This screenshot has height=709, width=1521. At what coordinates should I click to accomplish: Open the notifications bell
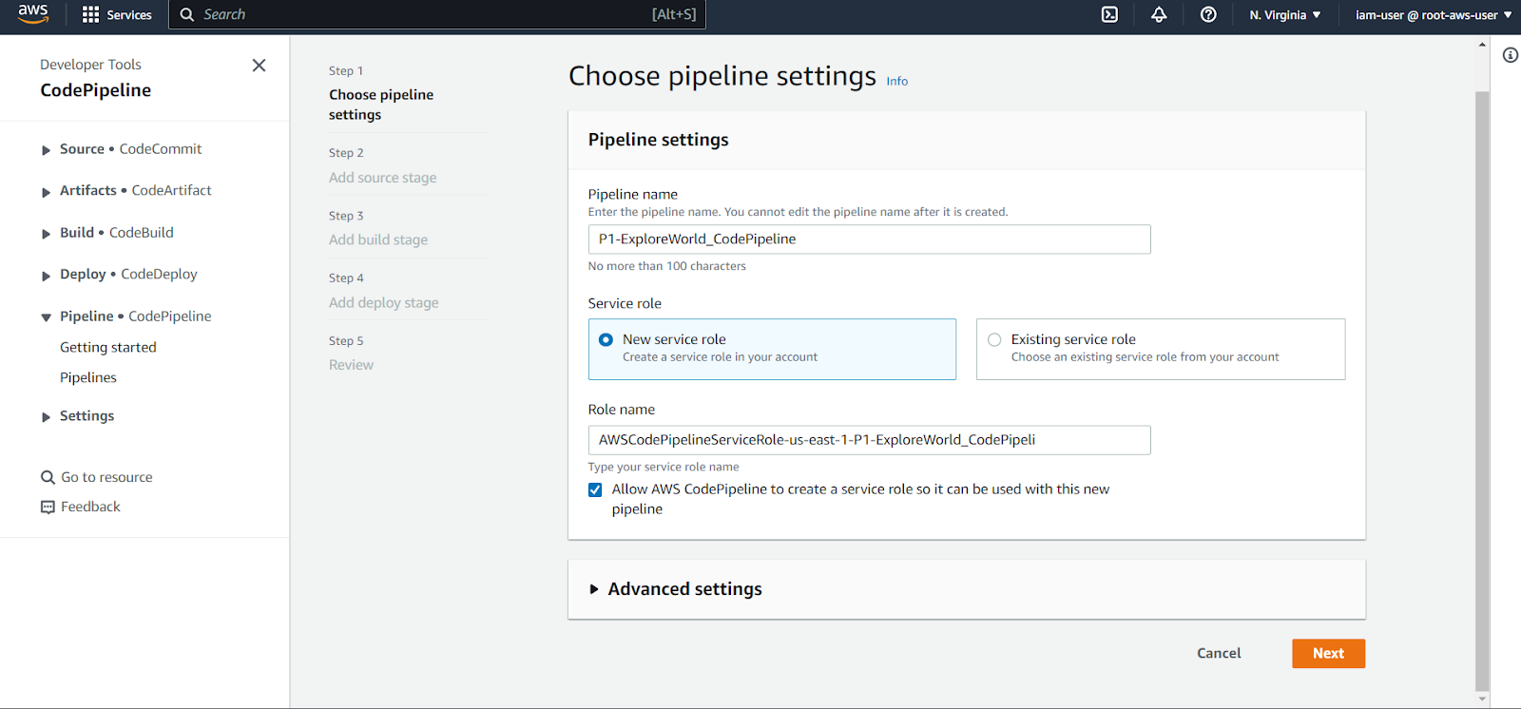pos(1159,15)
